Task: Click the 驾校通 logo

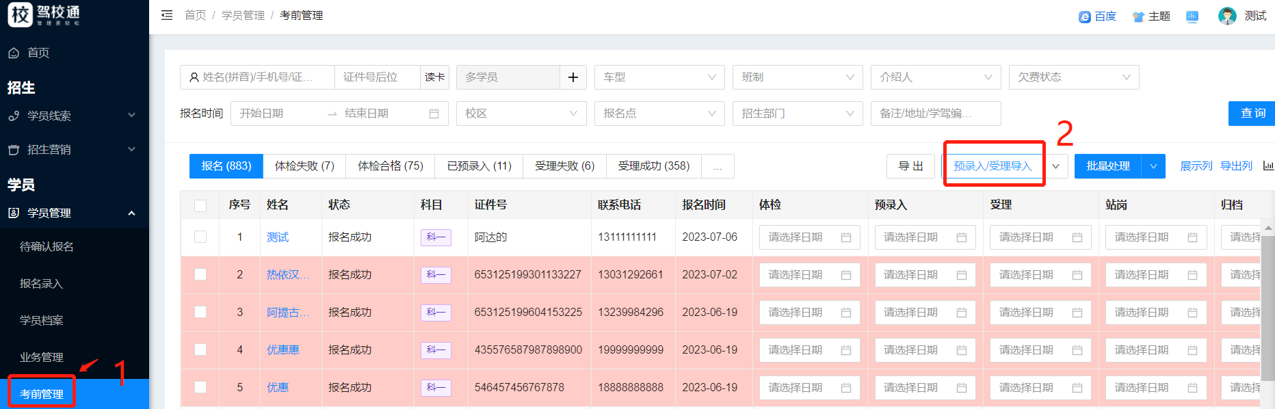Action: [x=44, y=14]
